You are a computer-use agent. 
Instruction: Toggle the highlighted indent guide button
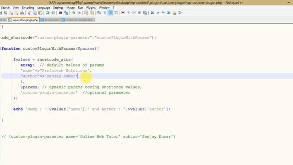coord(110,13)
